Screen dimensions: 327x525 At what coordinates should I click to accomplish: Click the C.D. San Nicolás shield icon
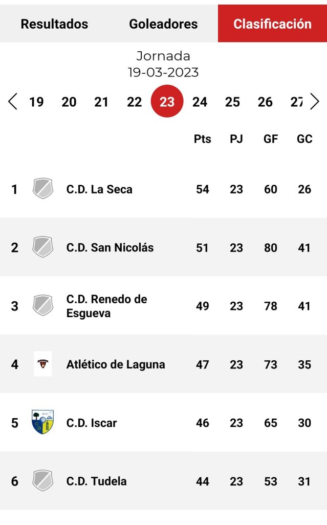[x=43, y=247]
